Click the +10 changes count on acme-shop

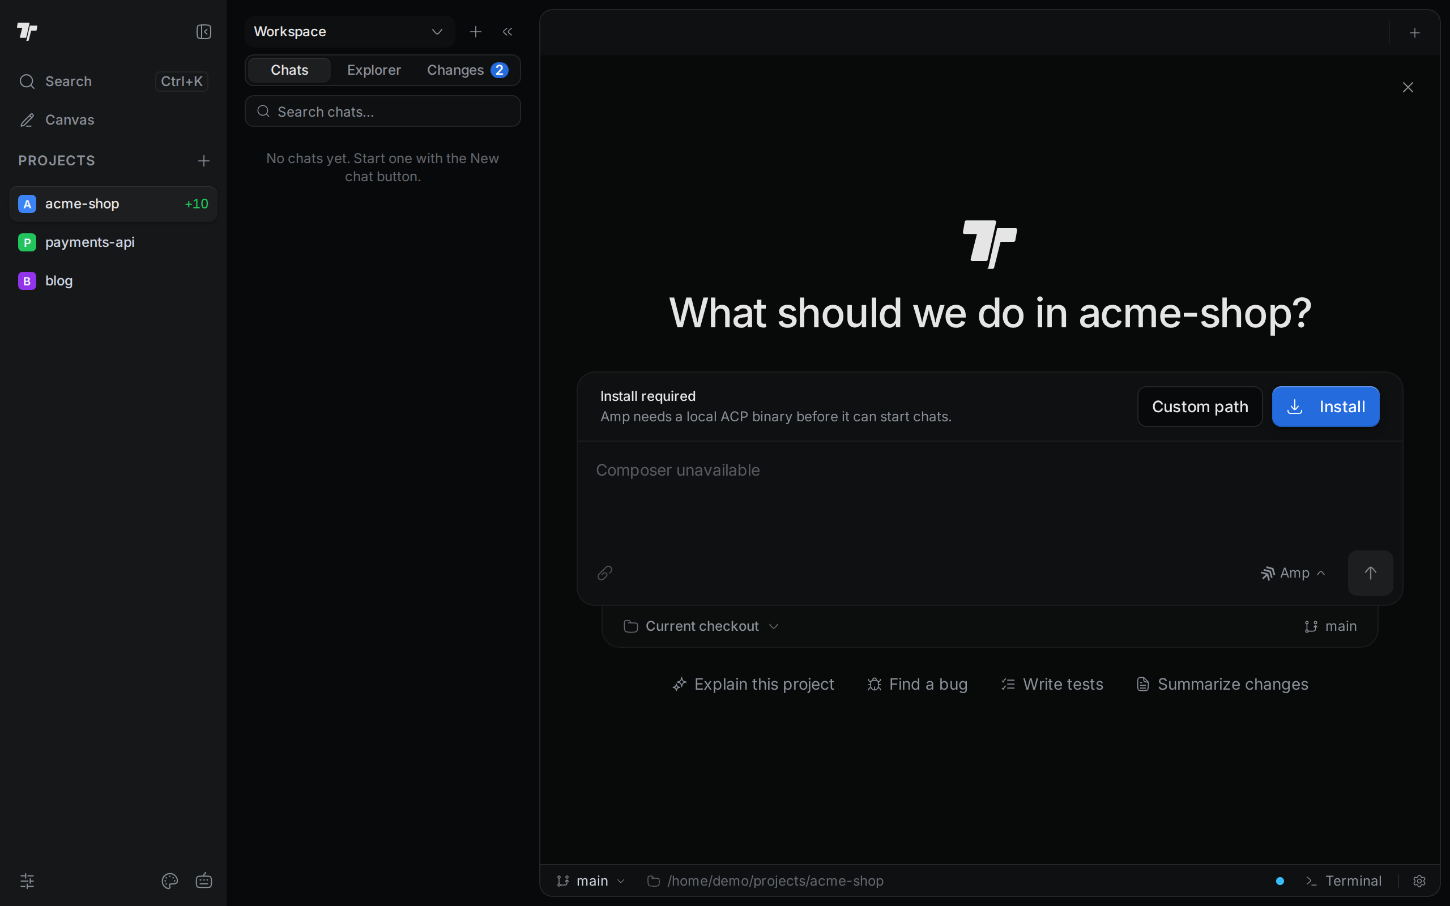click(197, 204)
